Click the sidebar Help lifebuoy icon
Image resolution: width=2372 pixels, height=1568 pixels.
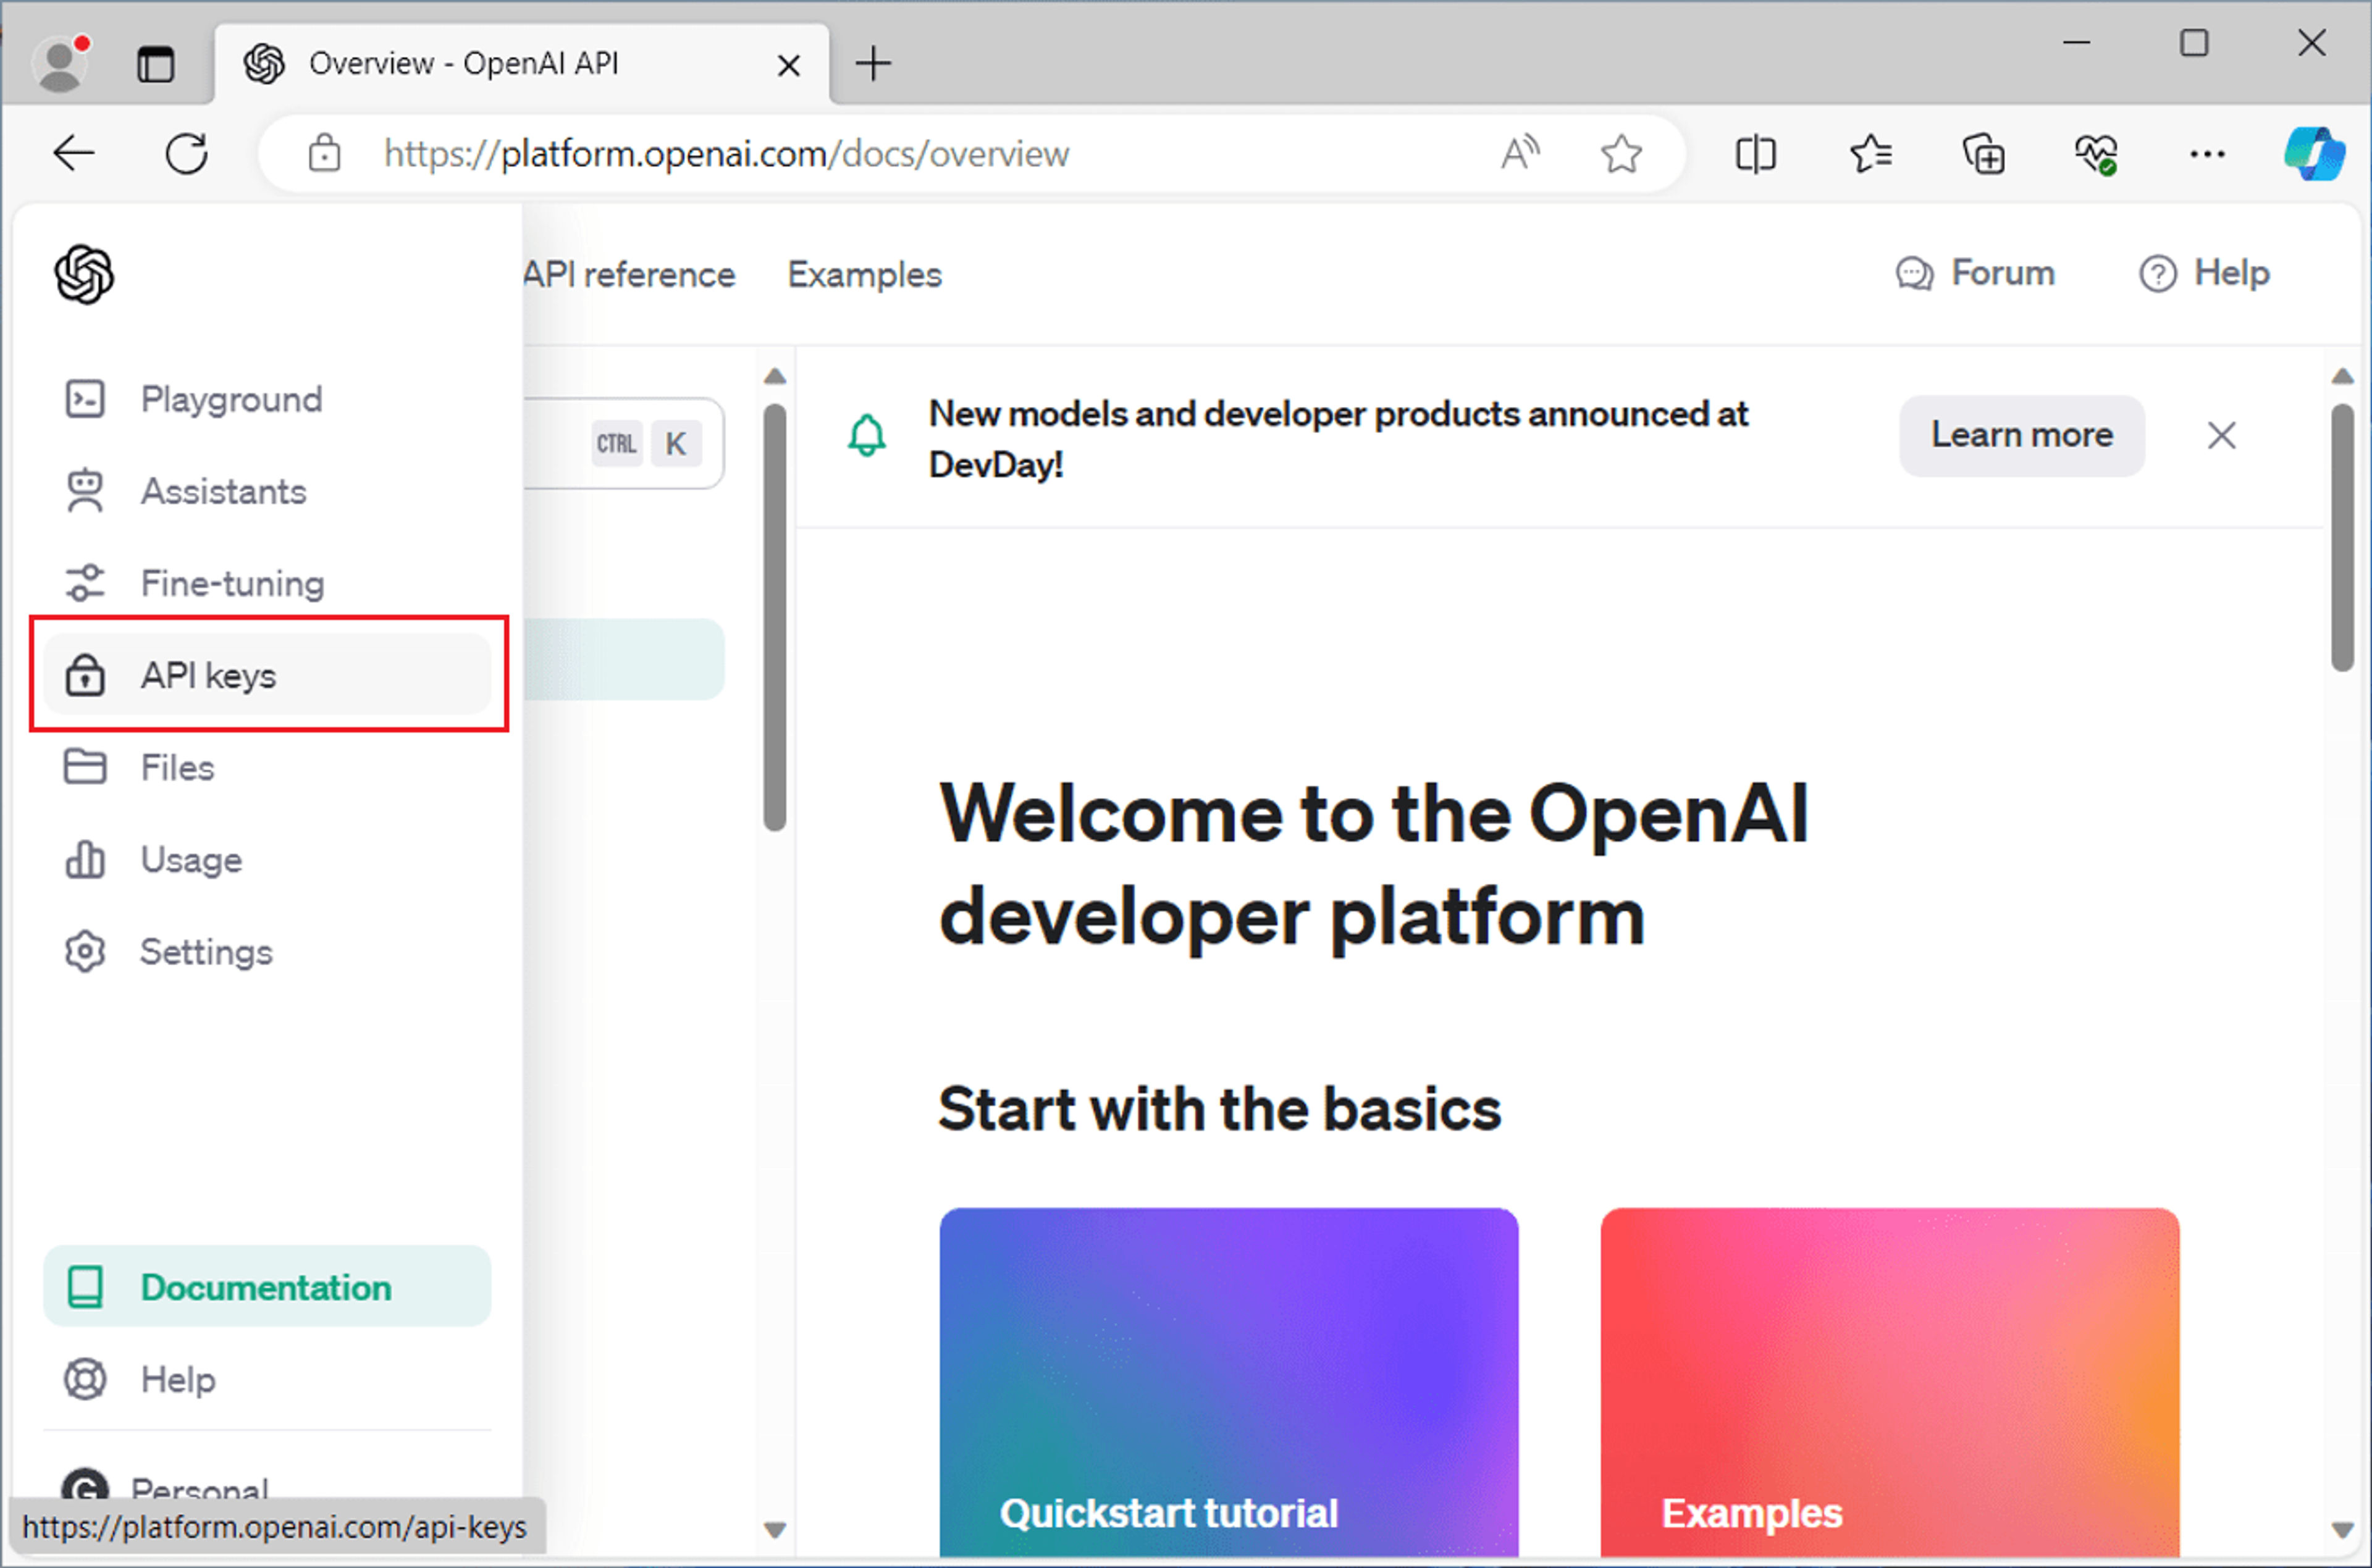click(x=85, y=1379)
